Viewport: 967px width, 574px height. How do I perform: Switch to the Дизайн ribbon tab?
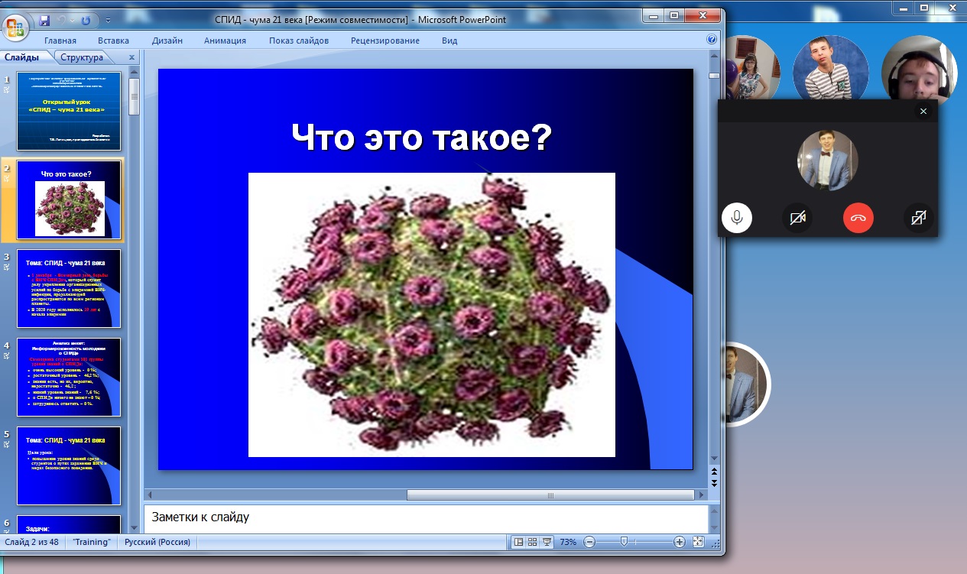point(167,41)
